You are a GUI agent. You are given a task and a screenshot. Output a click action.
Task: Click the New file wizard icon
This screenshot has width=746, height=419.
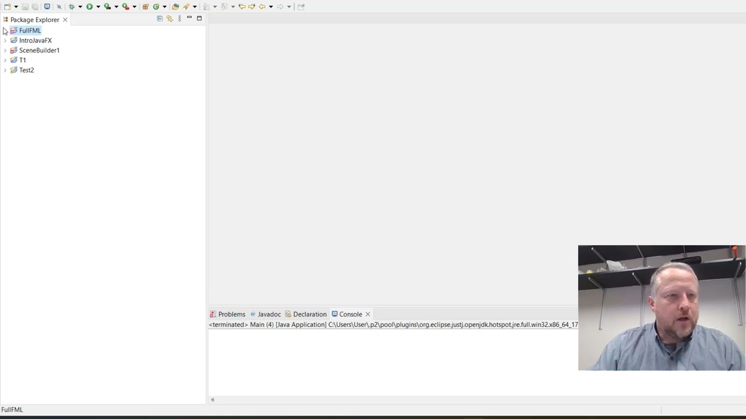[7, 6]
